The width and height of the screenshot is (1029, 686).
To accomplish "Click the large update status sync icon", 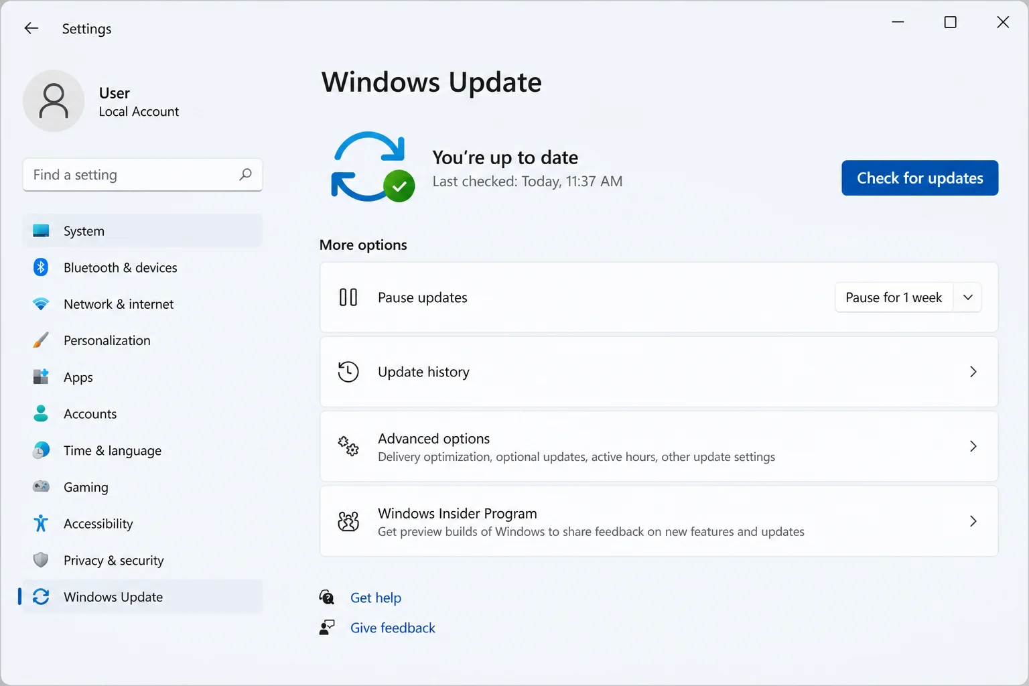I will coord(372,167).
